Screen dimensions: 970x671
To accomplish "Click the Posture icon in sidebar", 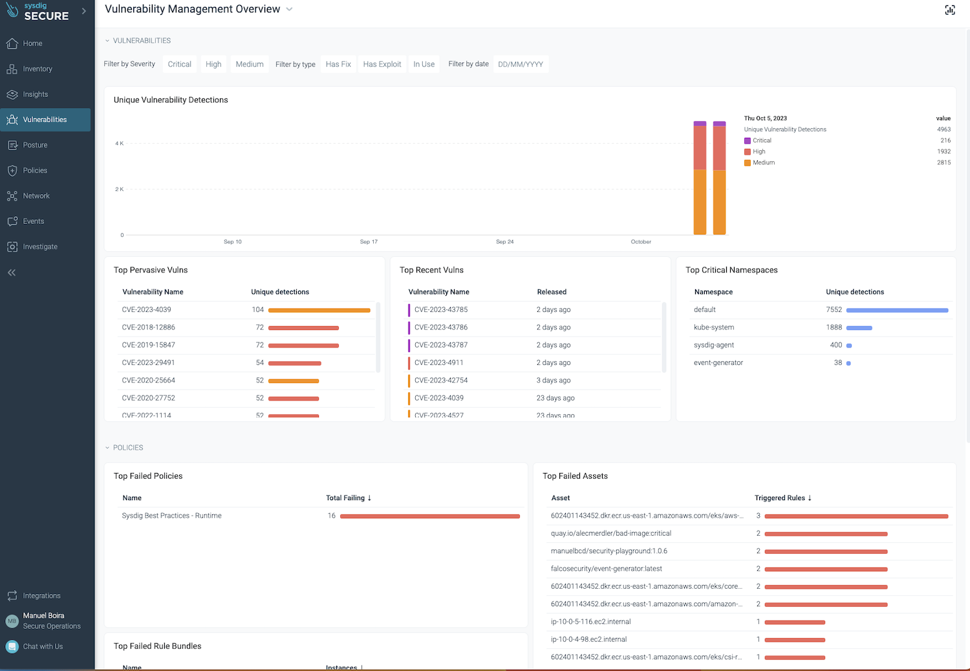I will [12, 145].
